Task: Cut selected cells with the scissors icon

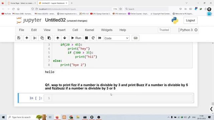Action: click(35, 38)
